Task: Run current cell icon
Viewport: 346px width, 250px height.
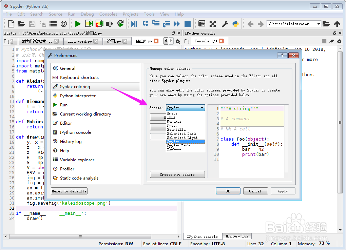Action: [x=89, y=24]
